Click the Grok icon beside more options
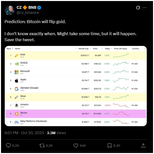The height and width of the screenshot is (154, 154). [138, 8]
